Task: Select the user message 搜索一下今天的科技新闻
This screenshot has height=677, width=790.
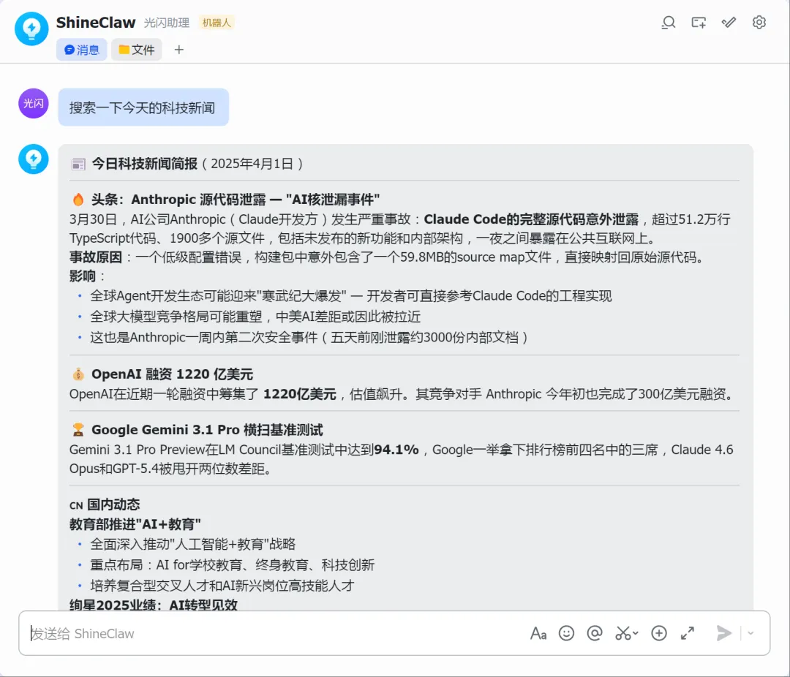Action: (143, 107)
